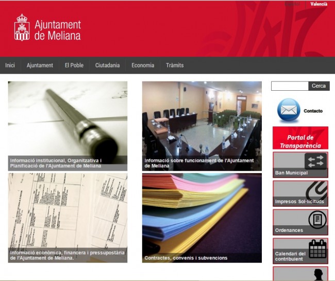The height and width of the screenshot is (281, 335).
Task: Open the Ajuntament menu item
Action: 40,65
